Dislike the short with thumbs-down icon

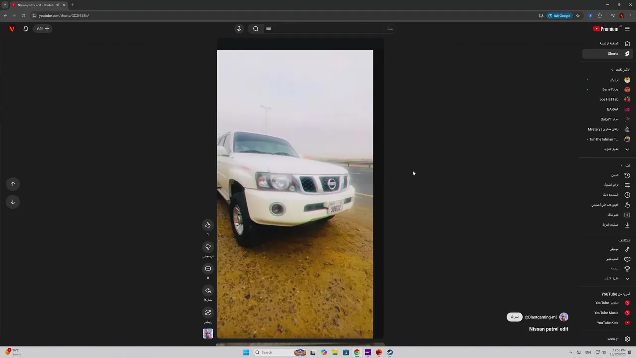pyautogui.click(x=208, y=247)
